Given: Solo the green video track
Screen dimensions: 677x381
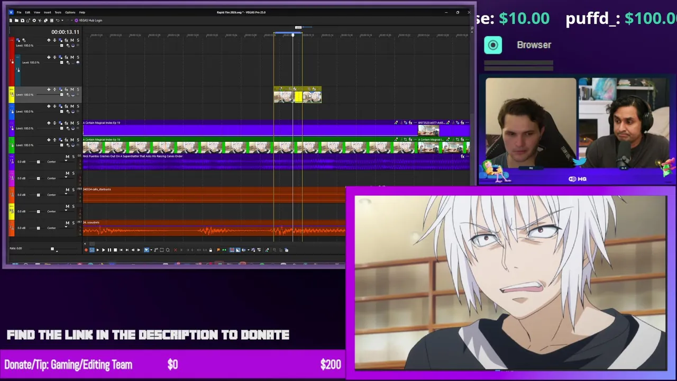Looking at the screenshot, I should (x=78, y=140).
